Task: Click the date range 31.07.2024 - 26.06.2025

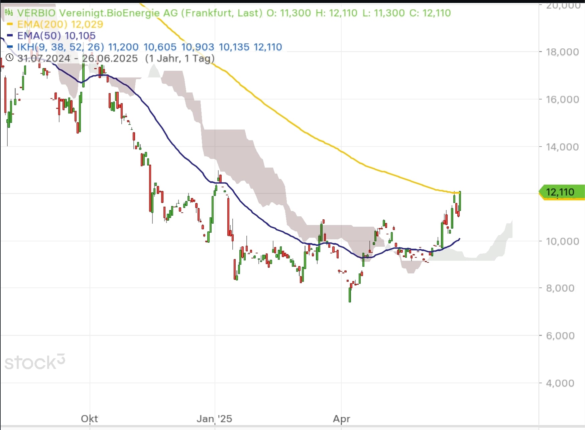Action: coord(78,58)
